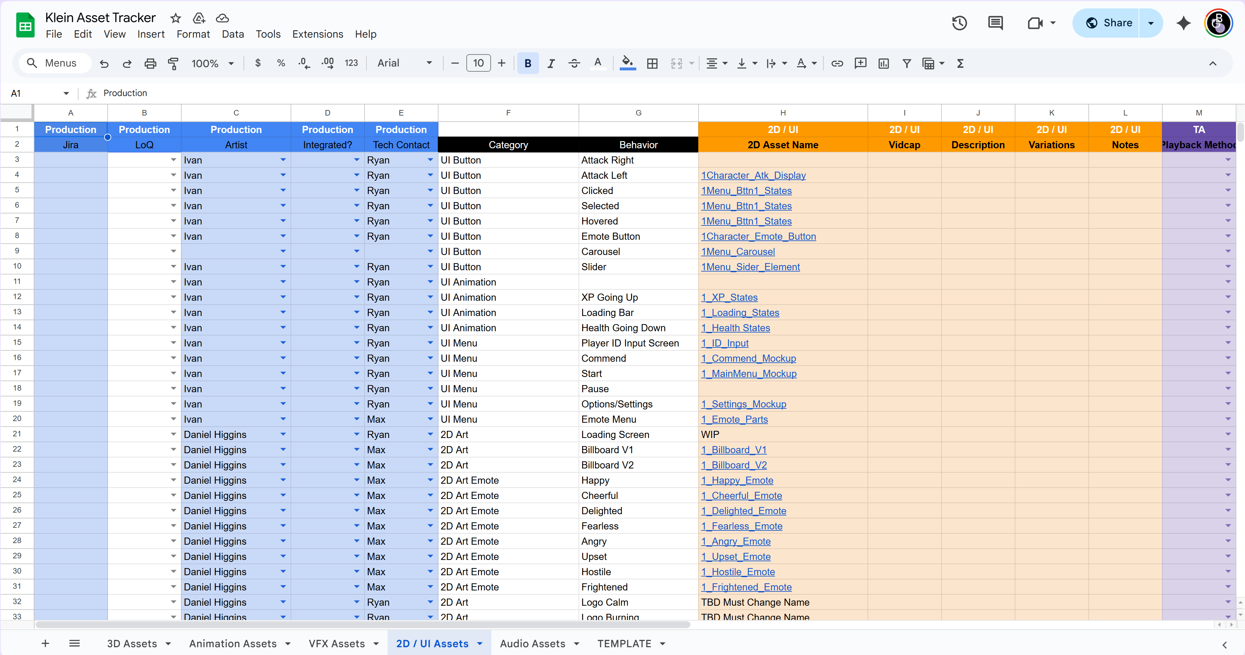Open the 1Menu_Carousel link

[737, 251]
